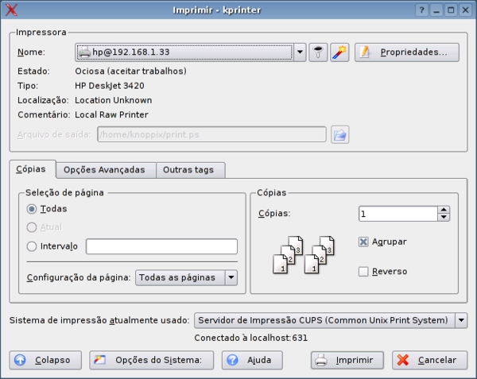
Task: Click the printer filter funnel icon
Action: click(318, 52)
